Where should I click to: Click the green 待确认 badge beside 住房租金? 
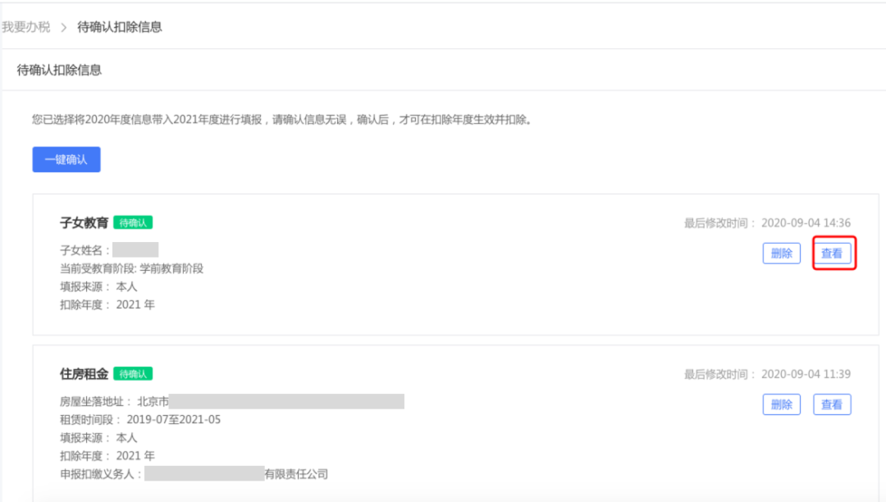point(133,374)
